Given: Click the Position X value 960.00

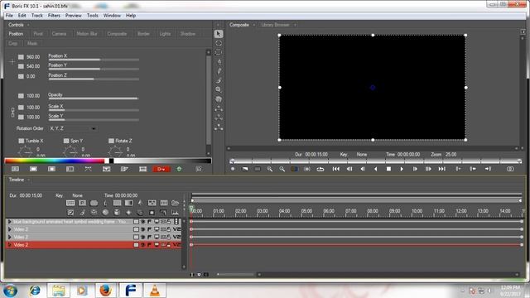Looking at the screenshot, I should [x=33, y=57].
